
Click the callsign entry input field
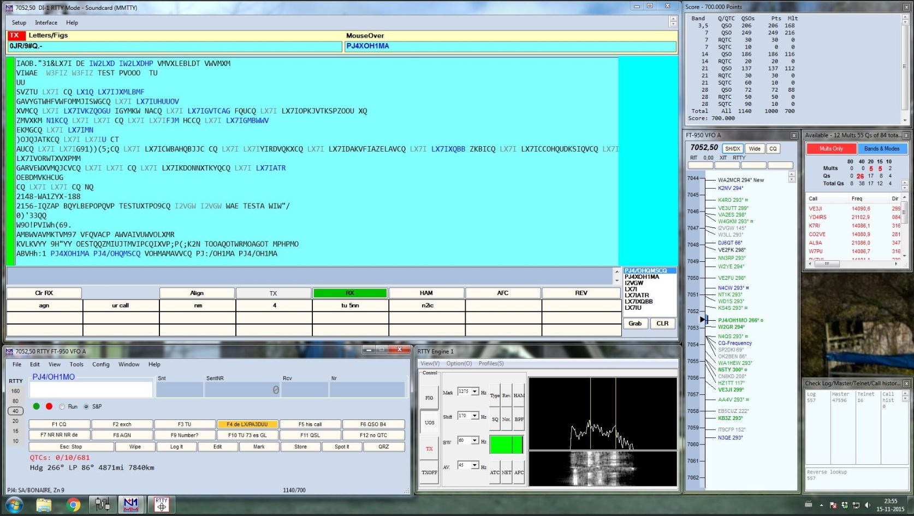[x=91, y=389]
